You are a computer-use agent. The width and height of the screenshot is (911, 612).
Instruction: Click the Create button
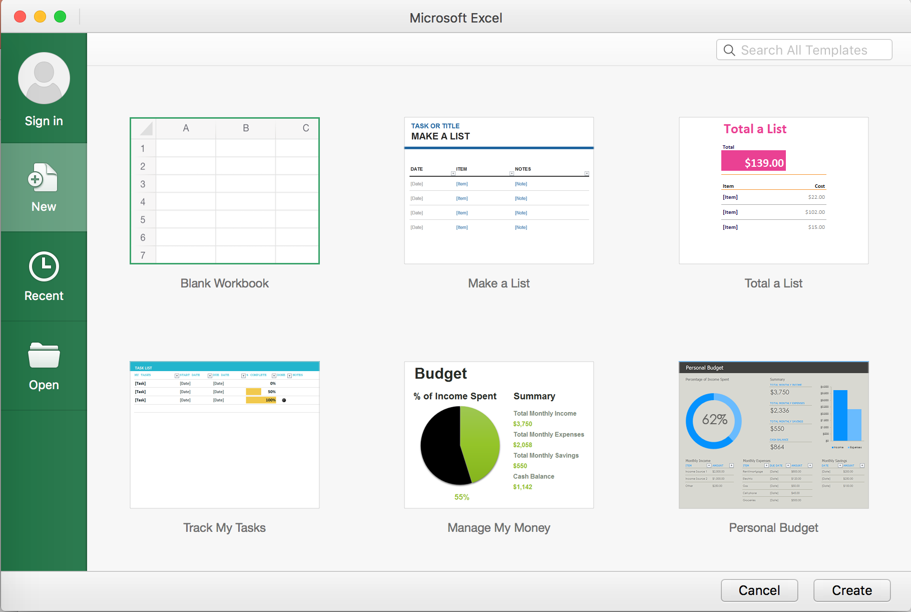click(852, 590)
